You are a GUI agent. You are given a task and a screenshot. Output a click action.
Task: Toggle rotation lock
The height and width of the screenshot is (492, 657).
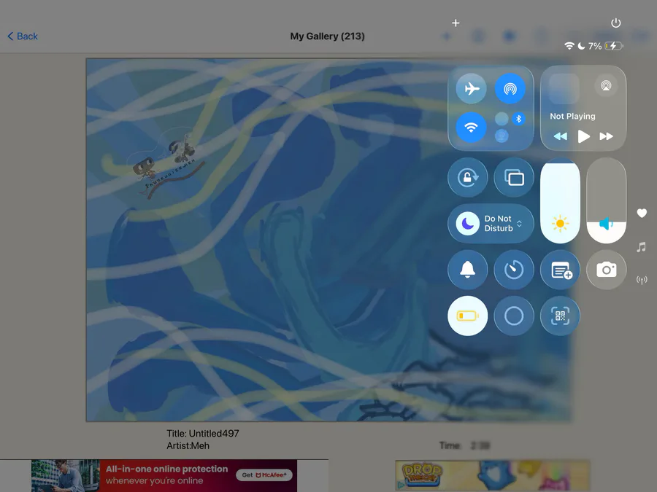pyautogui.click(x=468, y=177)
